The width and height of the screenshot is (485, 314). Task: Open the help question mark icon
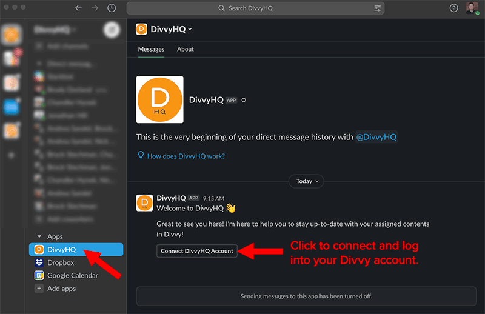[453, 8]
